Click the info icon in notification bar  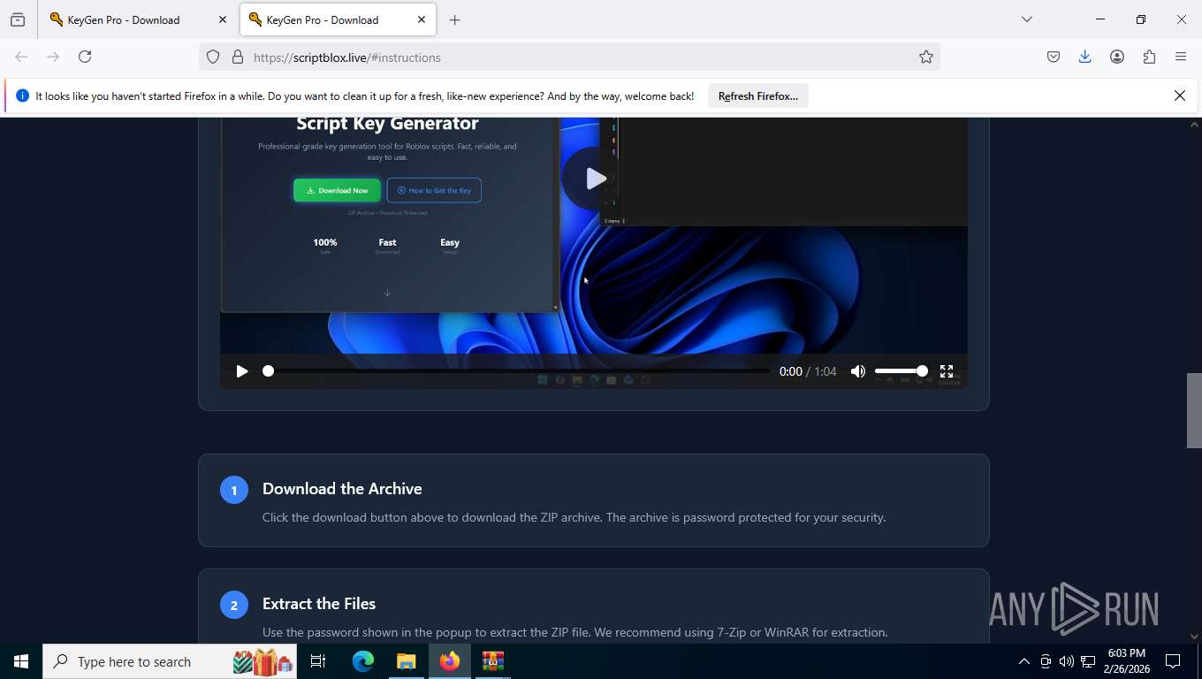22,95
